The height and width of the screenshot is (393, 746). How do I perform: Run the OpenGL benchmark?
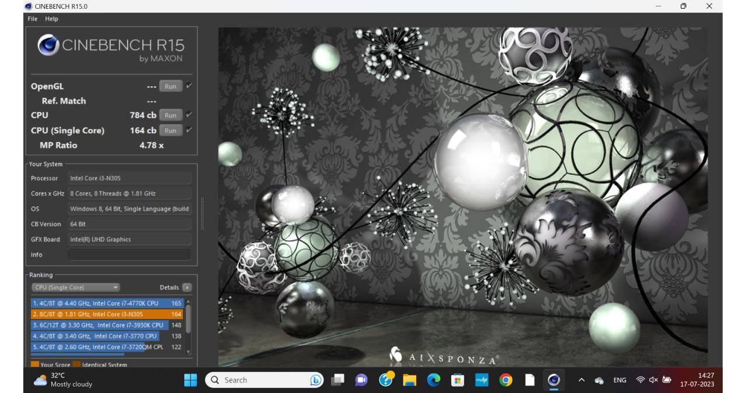click(170, 86)
